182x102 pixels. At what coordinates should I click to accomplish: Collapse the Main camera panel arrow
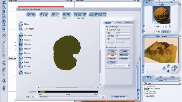180,36
